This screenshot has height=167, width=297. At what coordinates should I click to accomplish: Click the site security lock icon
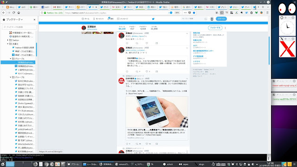45,13
